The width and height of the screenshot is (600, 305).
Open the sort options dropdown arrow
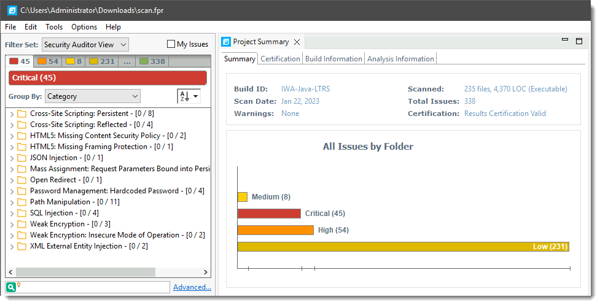tap(195, 96)
